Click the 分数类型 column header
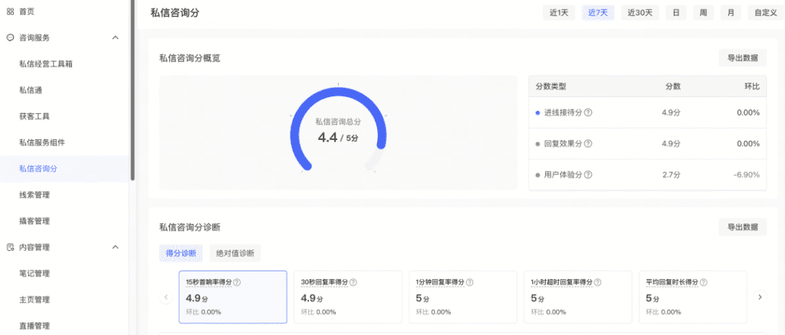This screenshot has height=335, width=785. [x=550, y=86]
